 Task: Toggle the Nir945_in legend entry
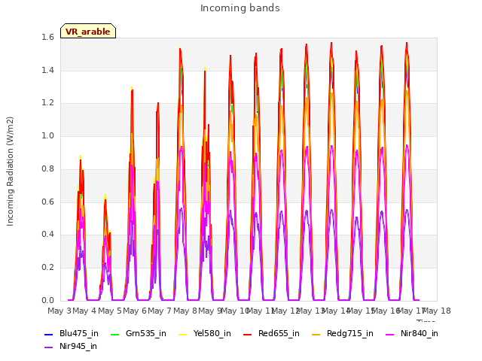click(71, 346)
